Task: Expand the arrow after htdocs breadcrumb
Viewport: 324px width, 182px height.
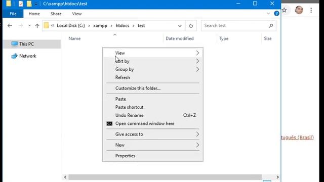Action: coord(133,26)
